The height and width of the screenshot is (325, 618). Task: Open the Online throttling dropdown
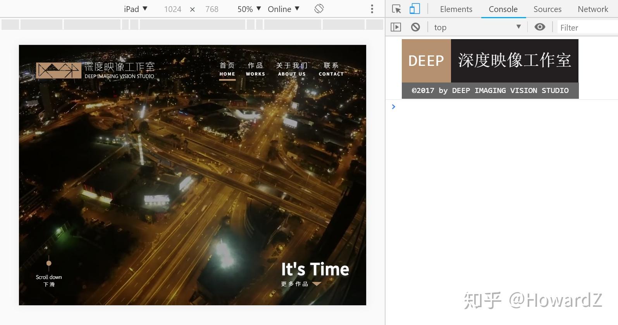coord(284,9)
